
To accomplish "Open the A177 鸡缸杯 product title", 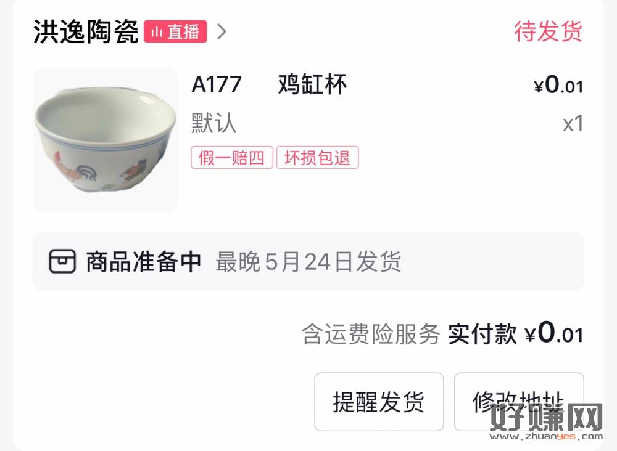I will tap(269, 84).
